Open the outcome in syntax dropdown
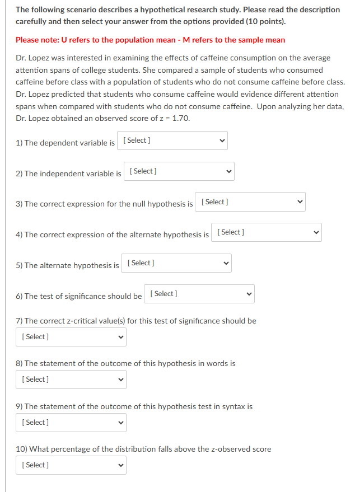This screenshot has height=492, width=355. pyautogui.click(x=71, y=422)
